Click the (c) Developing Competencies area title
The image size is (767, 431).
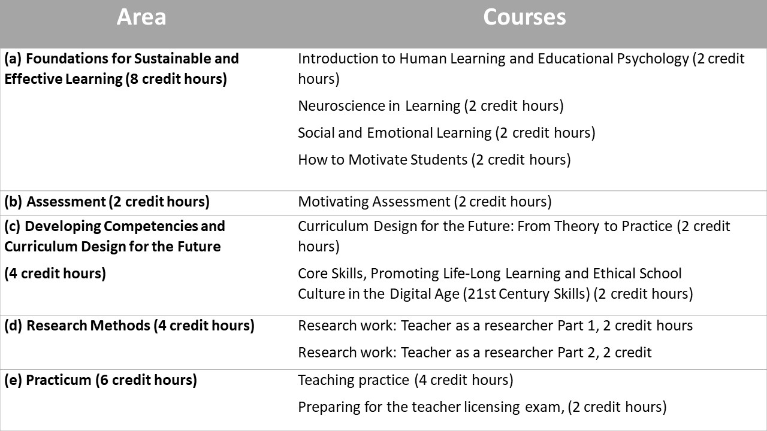click(114, 226)
